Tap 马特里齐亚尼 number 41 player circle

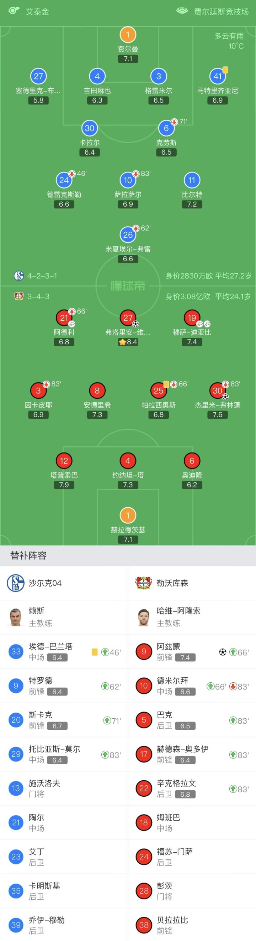(x=217, y=76)
